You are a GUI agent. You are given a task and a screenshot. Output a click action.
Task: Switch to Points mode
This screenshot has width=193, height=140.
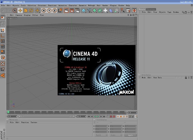3,41
